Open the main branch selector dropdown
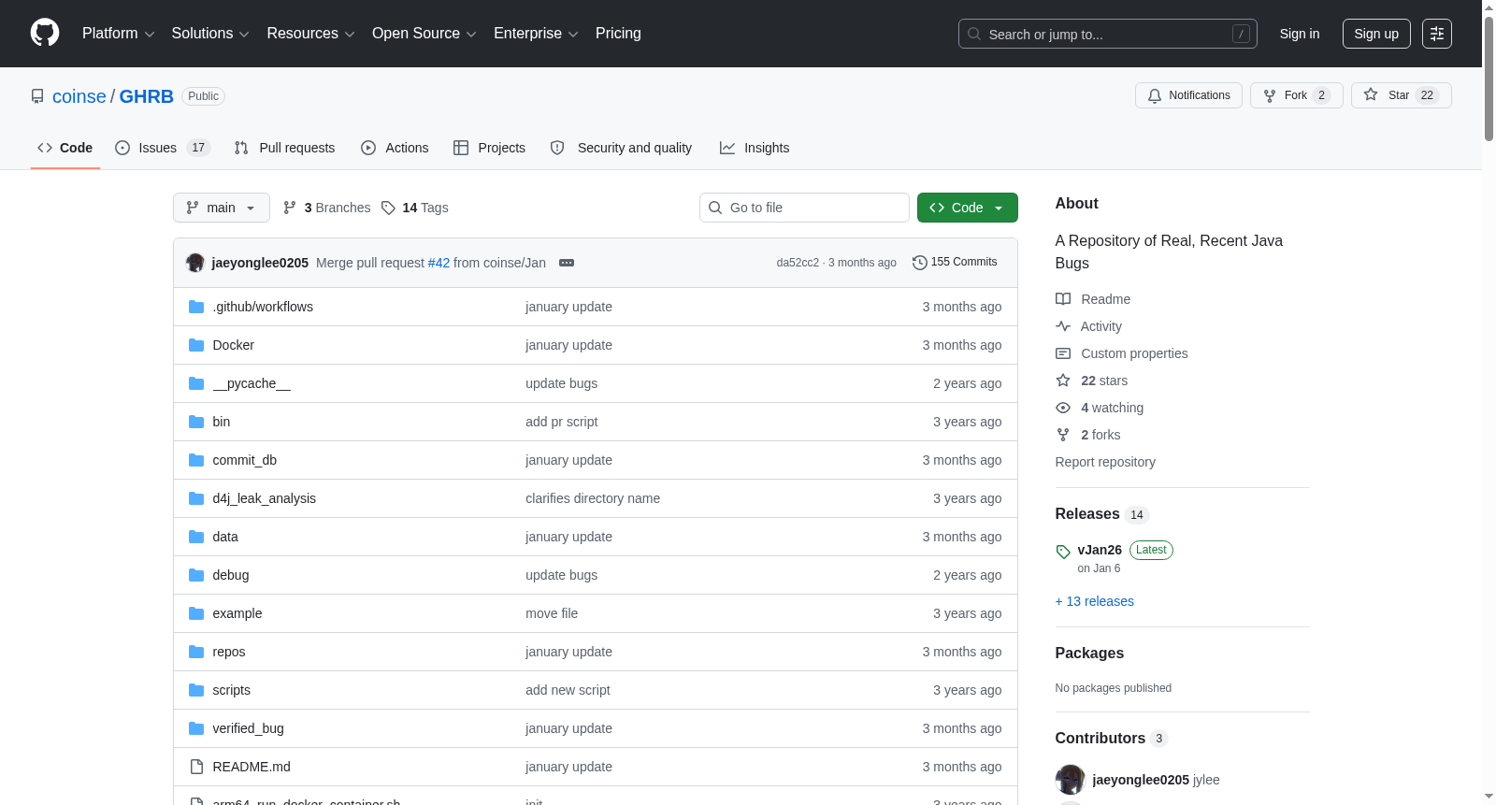Image resolution: width=1496 pixels, height=805 pixels. pos(222,208)
